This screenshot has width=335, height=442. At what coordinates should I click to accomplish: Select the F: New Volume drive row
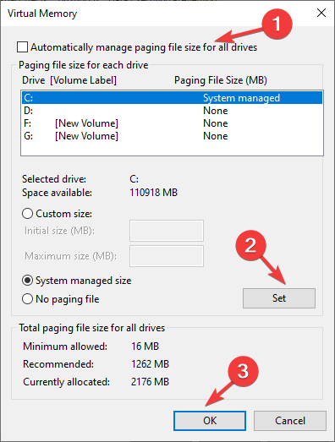(x=172, y=123)
